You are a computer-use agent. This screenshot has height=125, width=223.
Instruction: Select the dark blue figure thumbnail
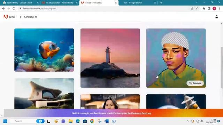point(176,102)
